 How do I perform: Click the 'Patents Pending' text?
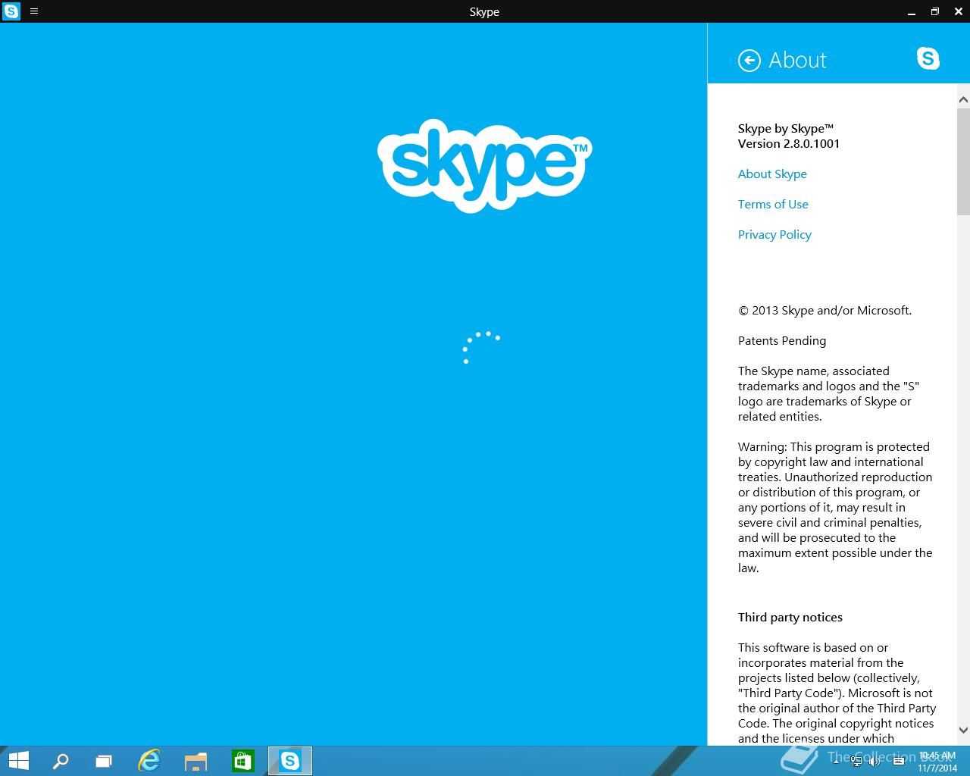pos(782,340)
